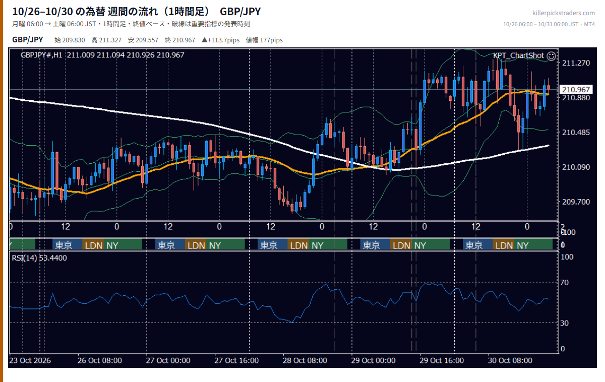Click the open price 始 209.830
The image size is (605, 382).
point(70,40)
